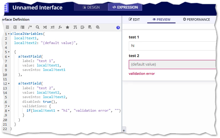Click the fx function icon
The height and width of the screenshot is (138, 220).
[x=60, y=27]
